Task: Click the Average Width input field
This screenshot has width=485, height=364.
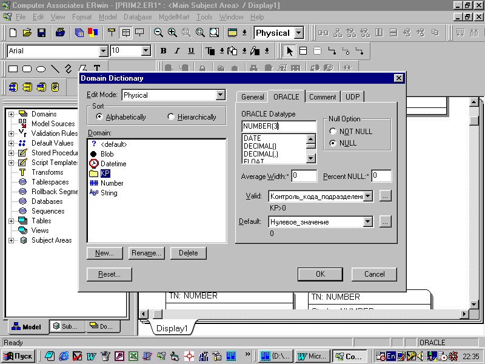Action: pyautogui.click(x=304, y=176)
